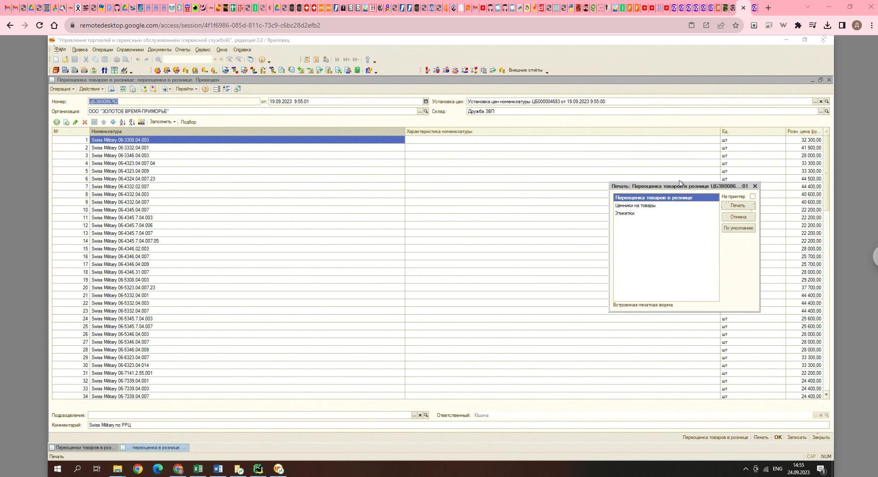Click Внешние отчёты toolbar button
Screen dimensions: 878x477
tap(525, 70)
